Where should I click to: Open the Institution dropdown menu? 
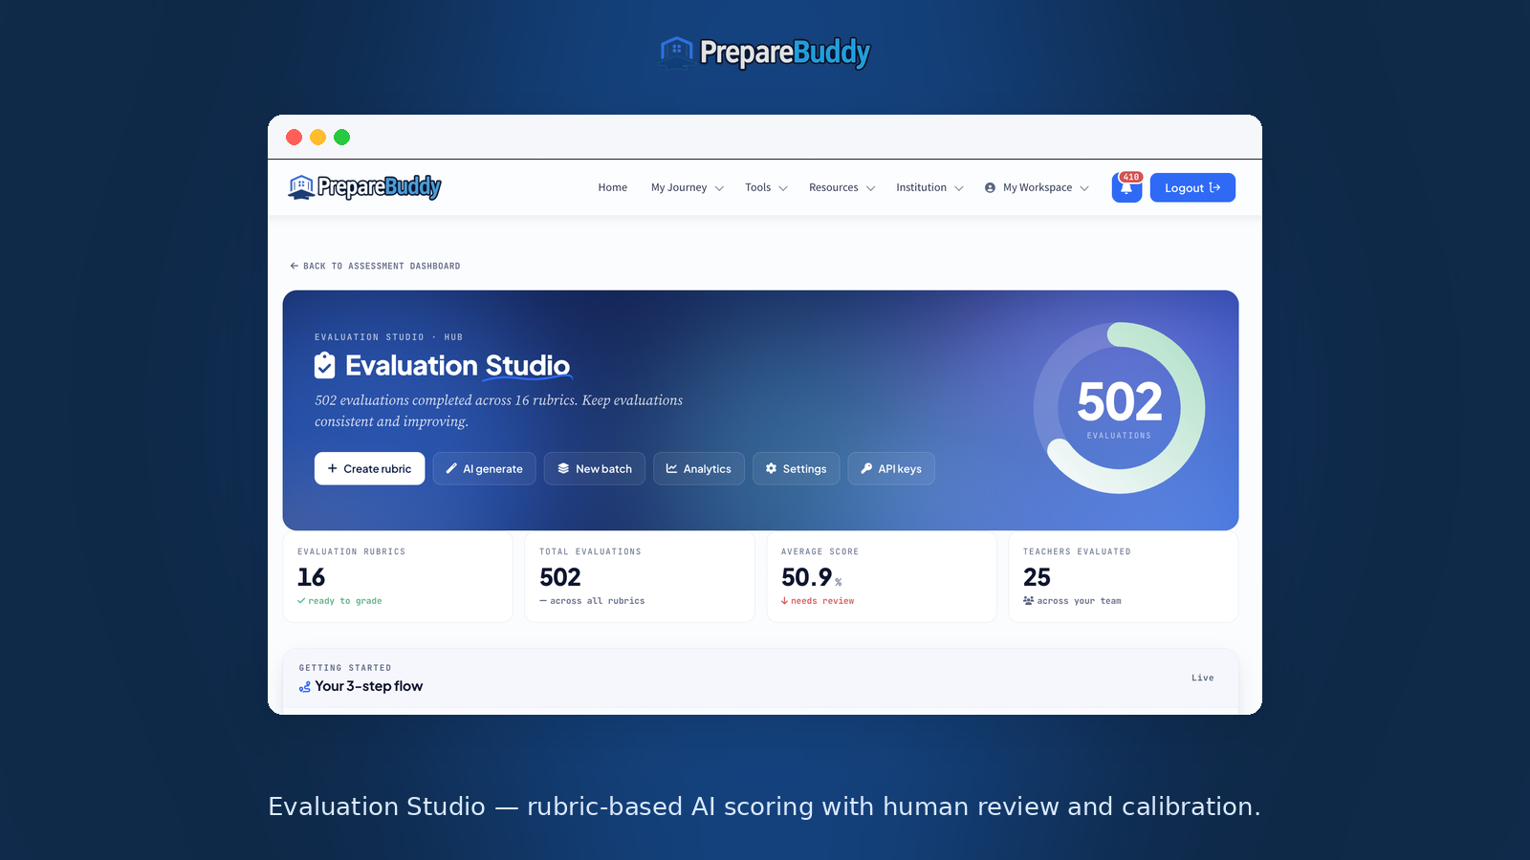[x=929, y=188]
